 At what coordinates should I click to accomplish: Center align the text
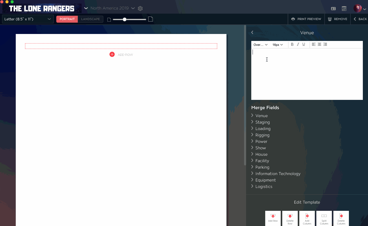click(319, 44)
